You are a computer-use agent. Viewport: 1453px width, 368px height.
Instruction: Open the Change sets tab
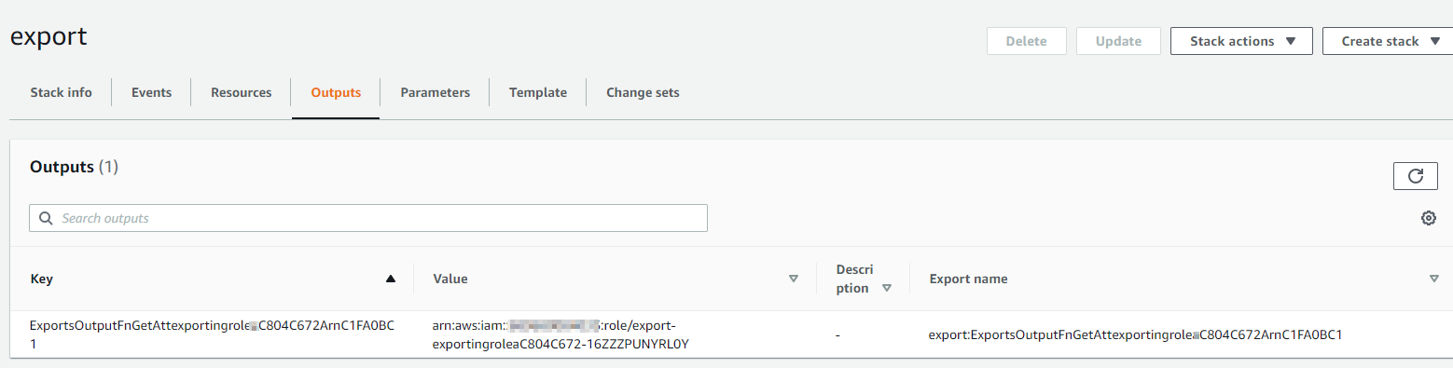point(643,92)
